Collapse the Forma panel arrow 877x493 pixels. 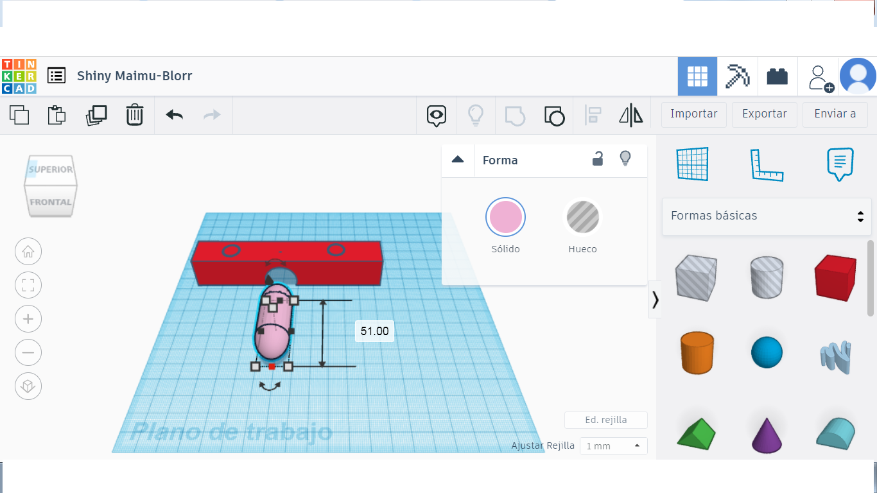tap(458, 160)
